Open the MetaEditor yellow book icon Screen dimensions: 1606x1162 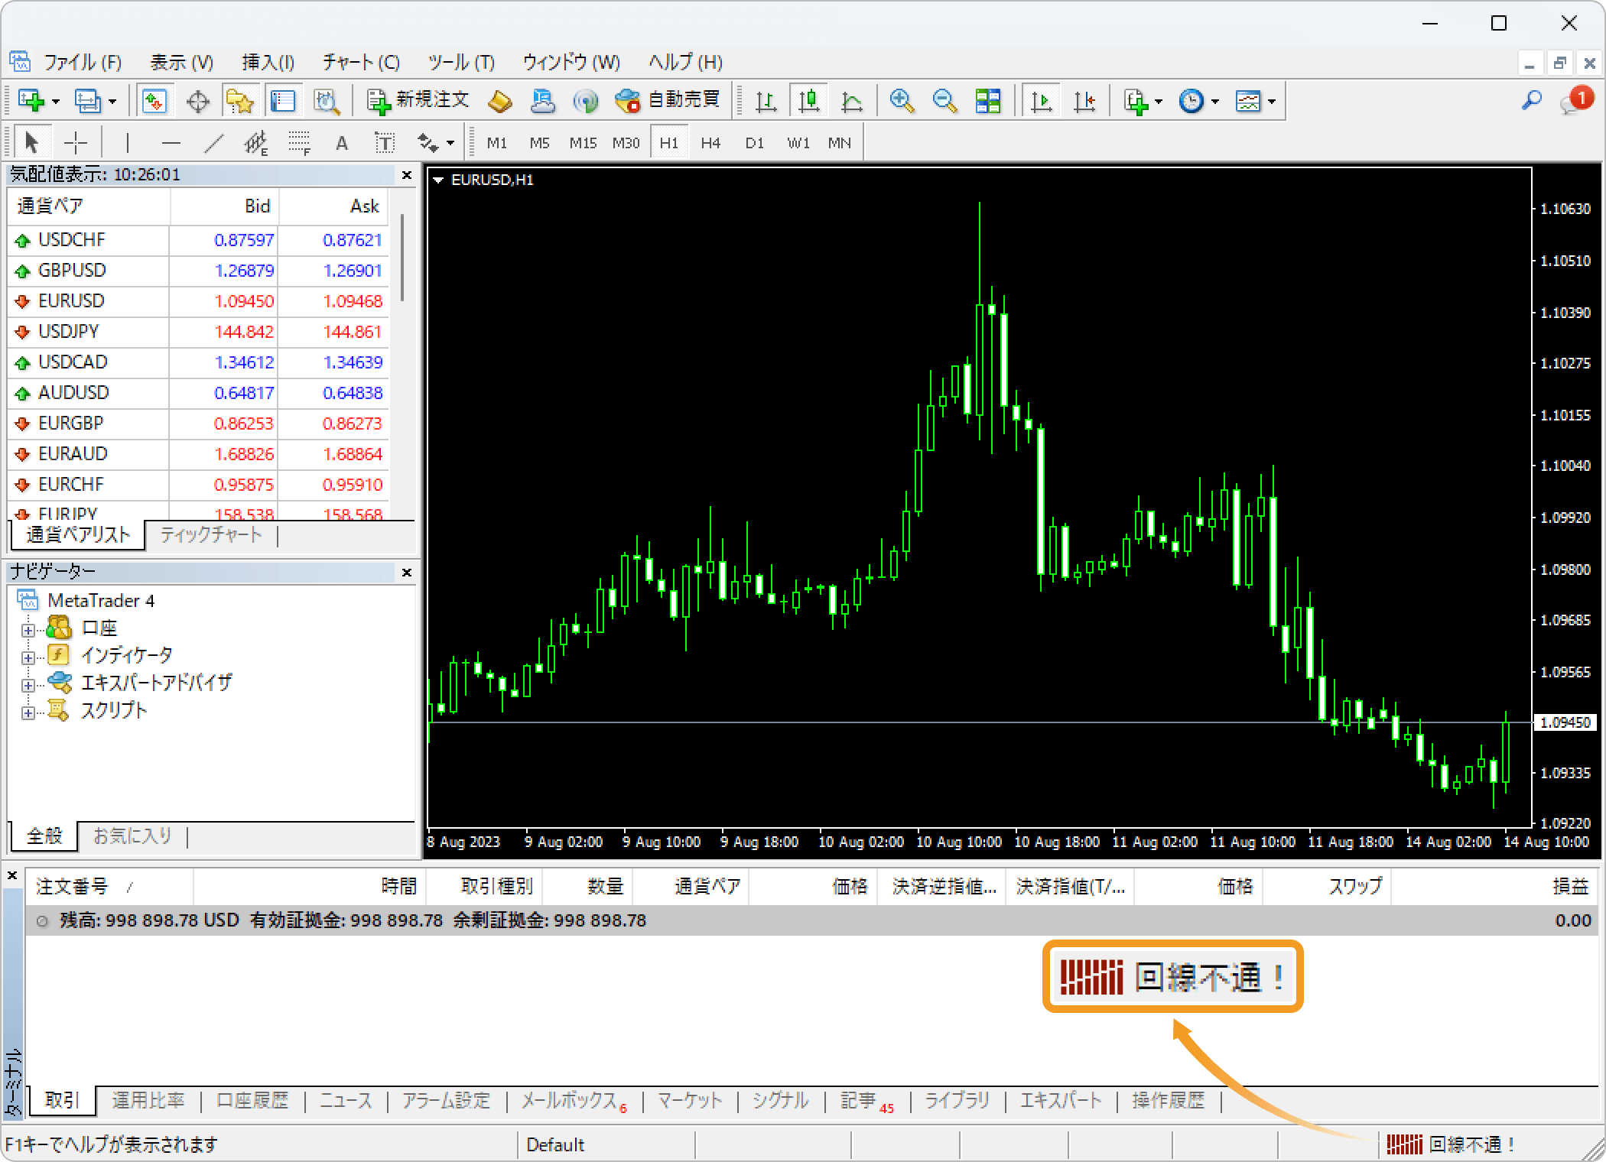(x=500, y=101)
